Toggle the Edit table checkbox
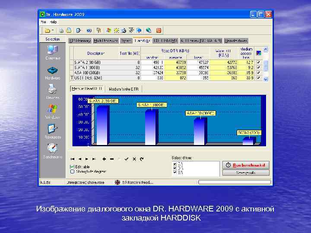 tap(72, 167)
